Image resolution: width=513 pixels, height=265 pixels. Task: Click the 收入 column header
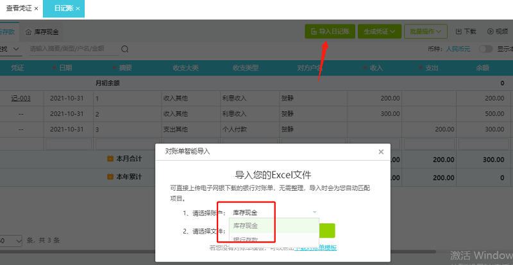point(376,68)
